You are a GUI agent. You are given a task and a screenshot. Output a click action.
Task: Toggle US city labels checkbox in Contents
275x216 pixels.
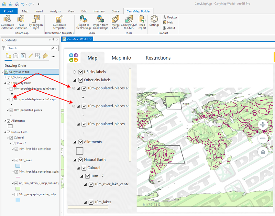(x=9, y=78)
